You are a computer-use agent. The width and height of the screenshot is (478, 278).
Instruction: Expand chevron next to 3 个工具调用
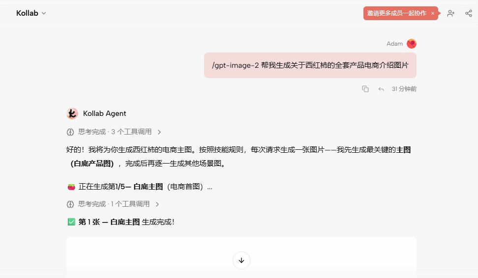coord(159,132)
